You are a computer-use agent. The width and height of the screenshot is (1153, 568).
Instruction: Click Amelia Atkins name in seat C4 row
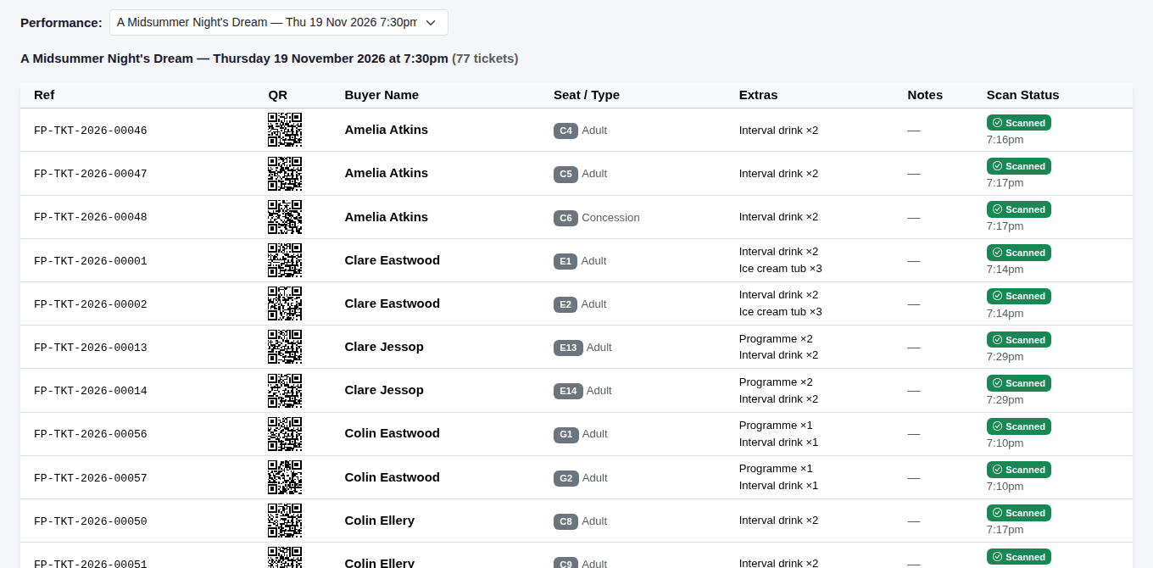(x=386, y=130)
